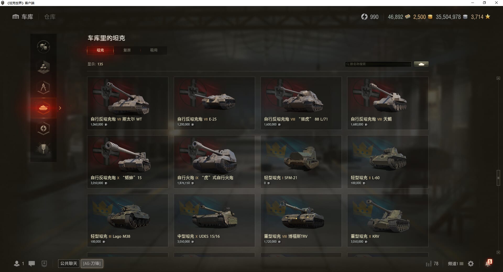Click the chat bubble icon
Screen dimensions: 503x272
[x=32, y=264]
